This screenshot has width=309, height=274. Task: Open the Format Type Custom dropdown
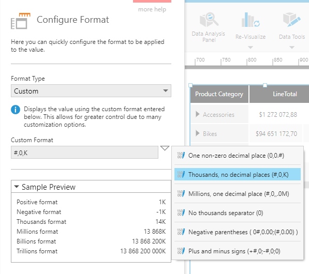tap(91, 91)
